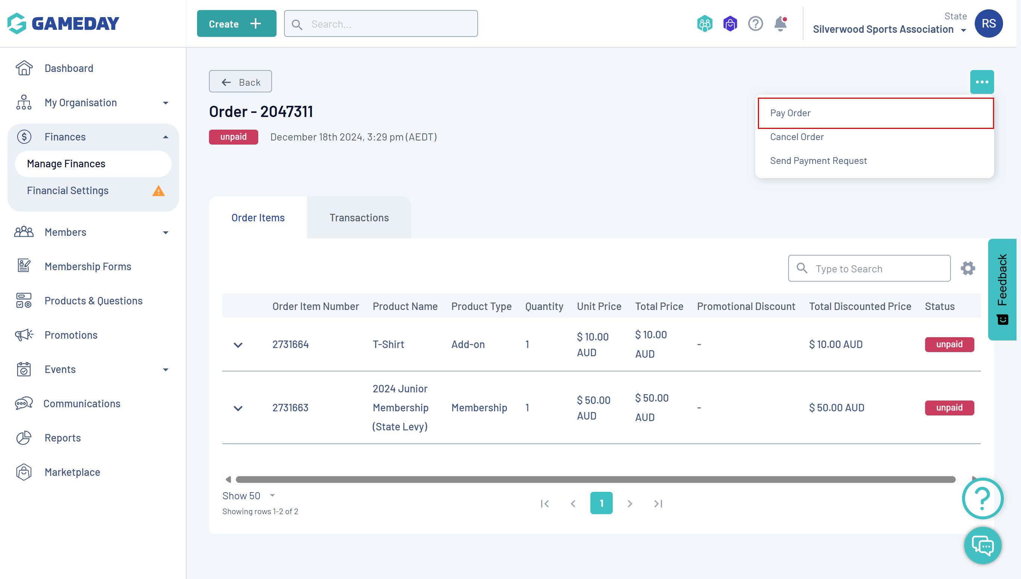Open the help question mark icon in header

(x=755, y=24)
